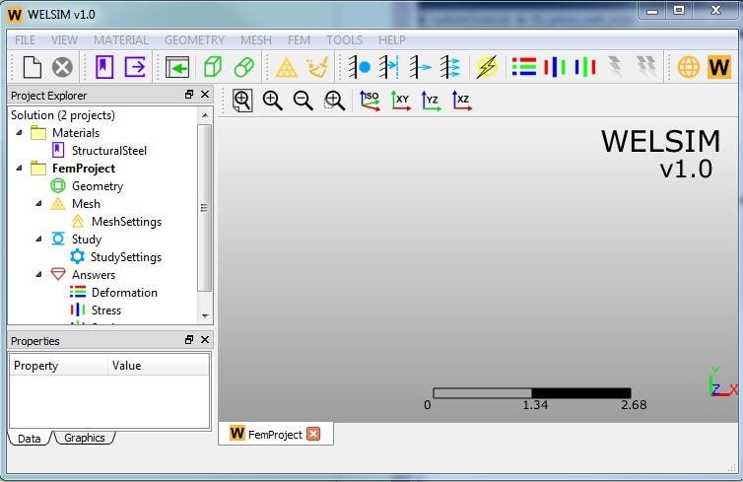Image resolution: width=743 pixels, height=482 pixels.
Task: Click the WELSIM W logo toolbar icon
Action: 718,67
